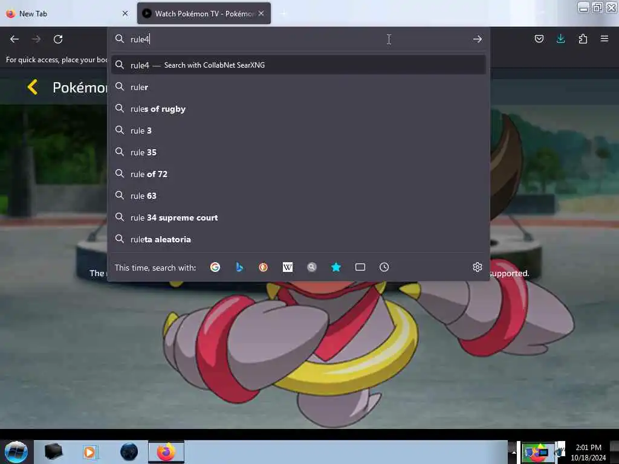Click the Windows Start orb

click(16, 452)
